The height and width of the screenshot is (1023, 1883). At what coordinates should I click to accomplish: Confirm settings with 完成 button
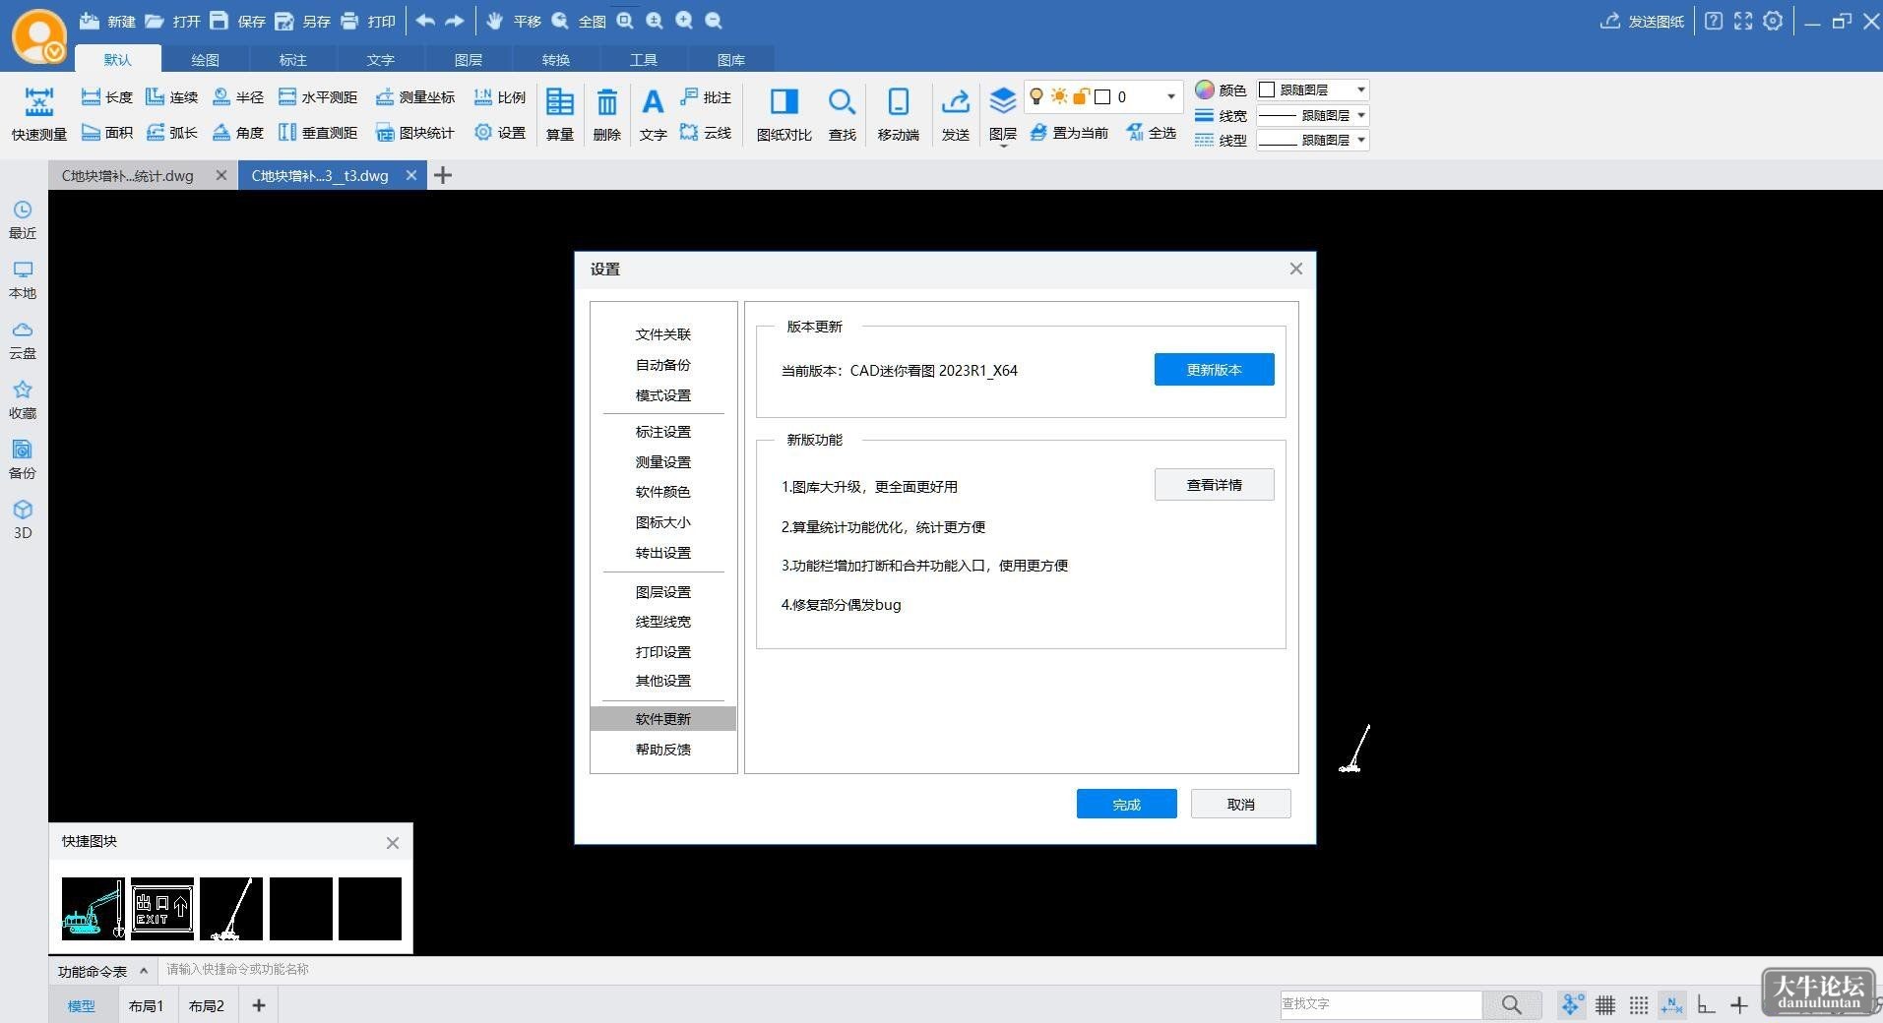pos(1126,805)
